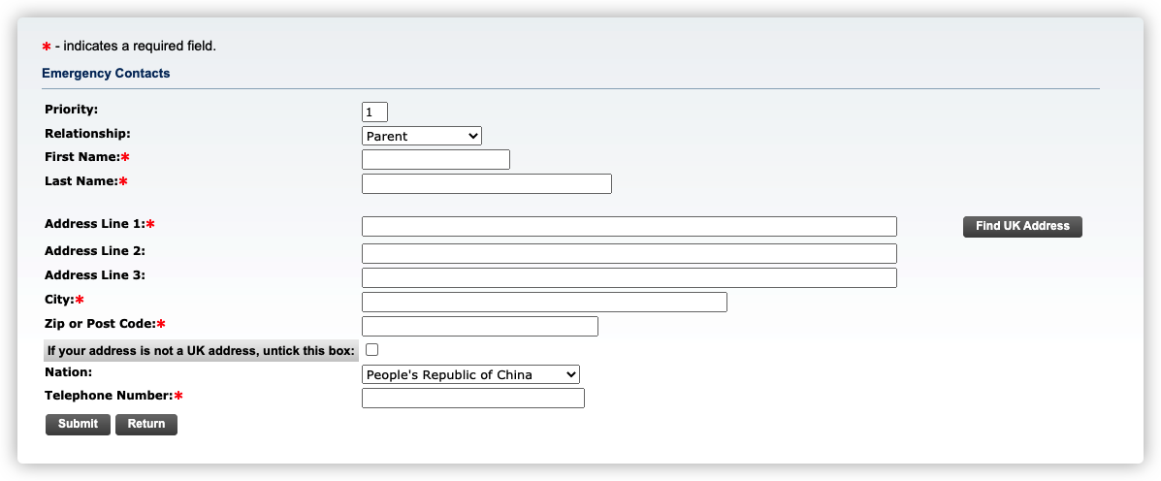Select the Last Name text field
The image size is (1161, 481).
pyautogui.click(x=486, y=184)
